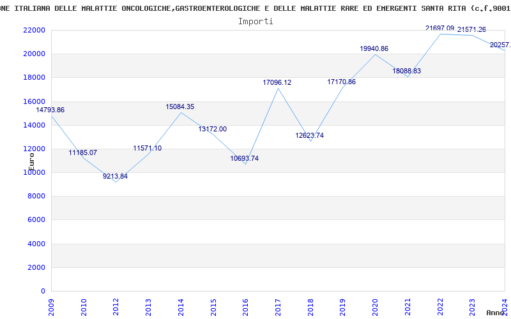Click the 2018 x-axis label
Viewport: 511px width, 319px height.
tap(310, 308)
